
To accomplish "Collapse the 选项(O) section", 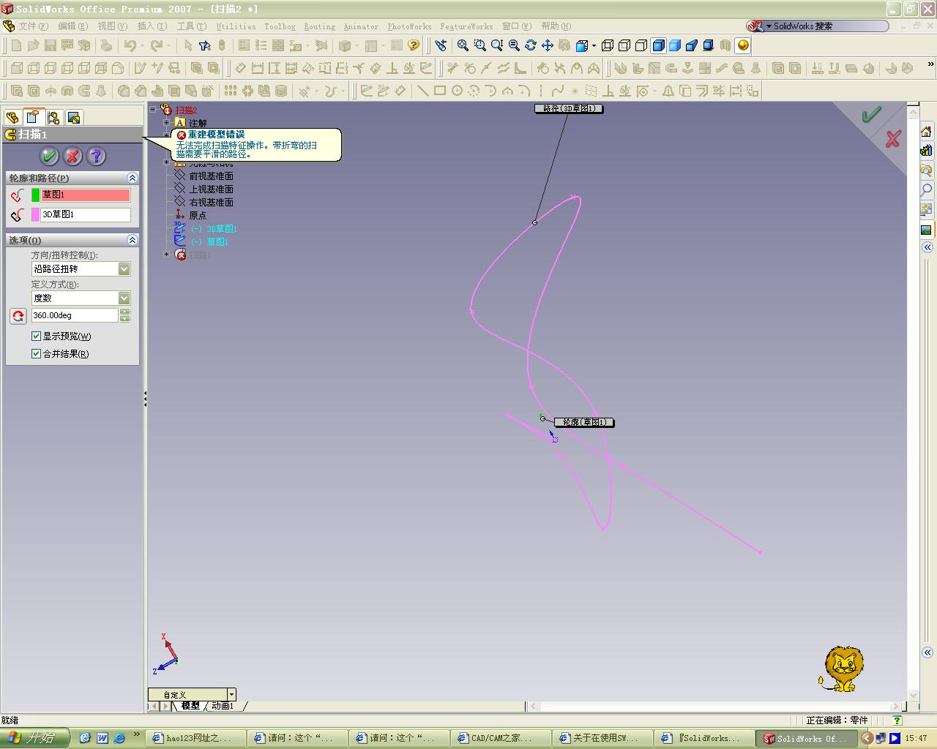I will click(132, 240).
